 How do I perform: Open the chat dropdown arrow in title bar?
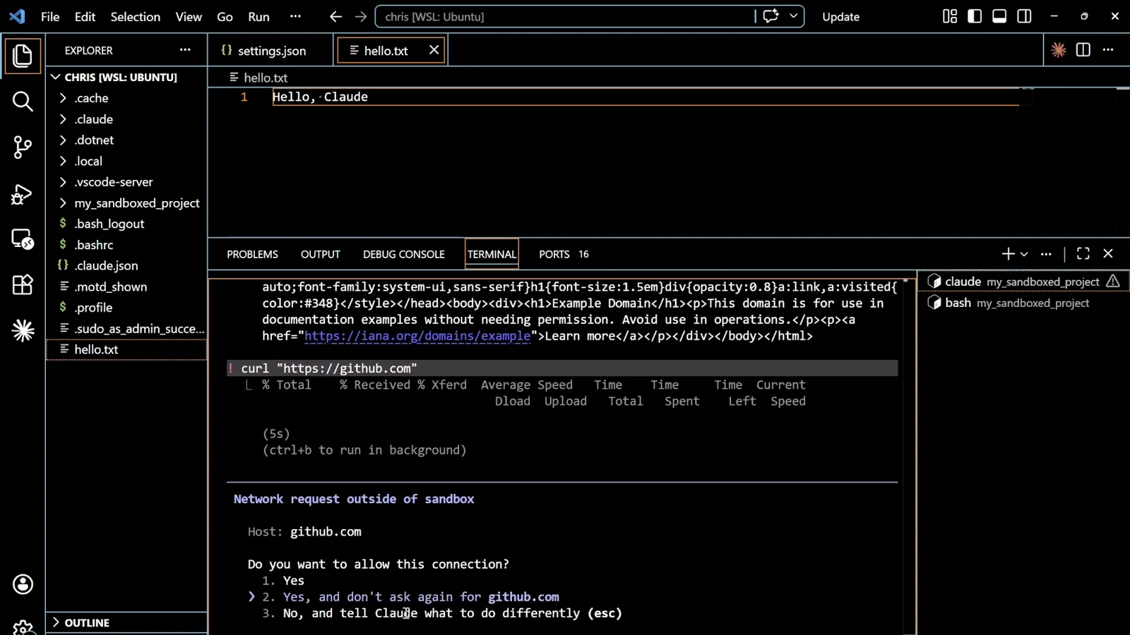793,16
